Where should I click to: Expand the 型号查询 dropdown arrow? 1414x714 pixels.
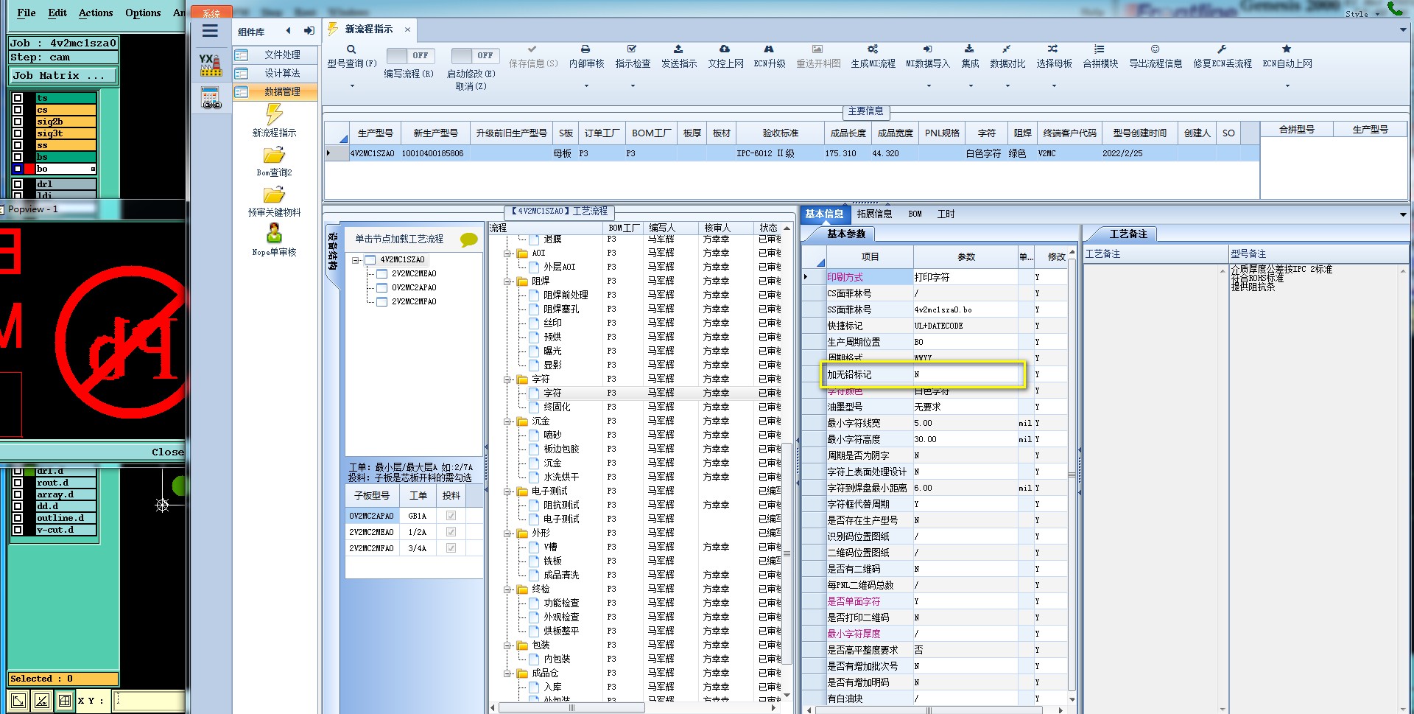tap(352, 86)
